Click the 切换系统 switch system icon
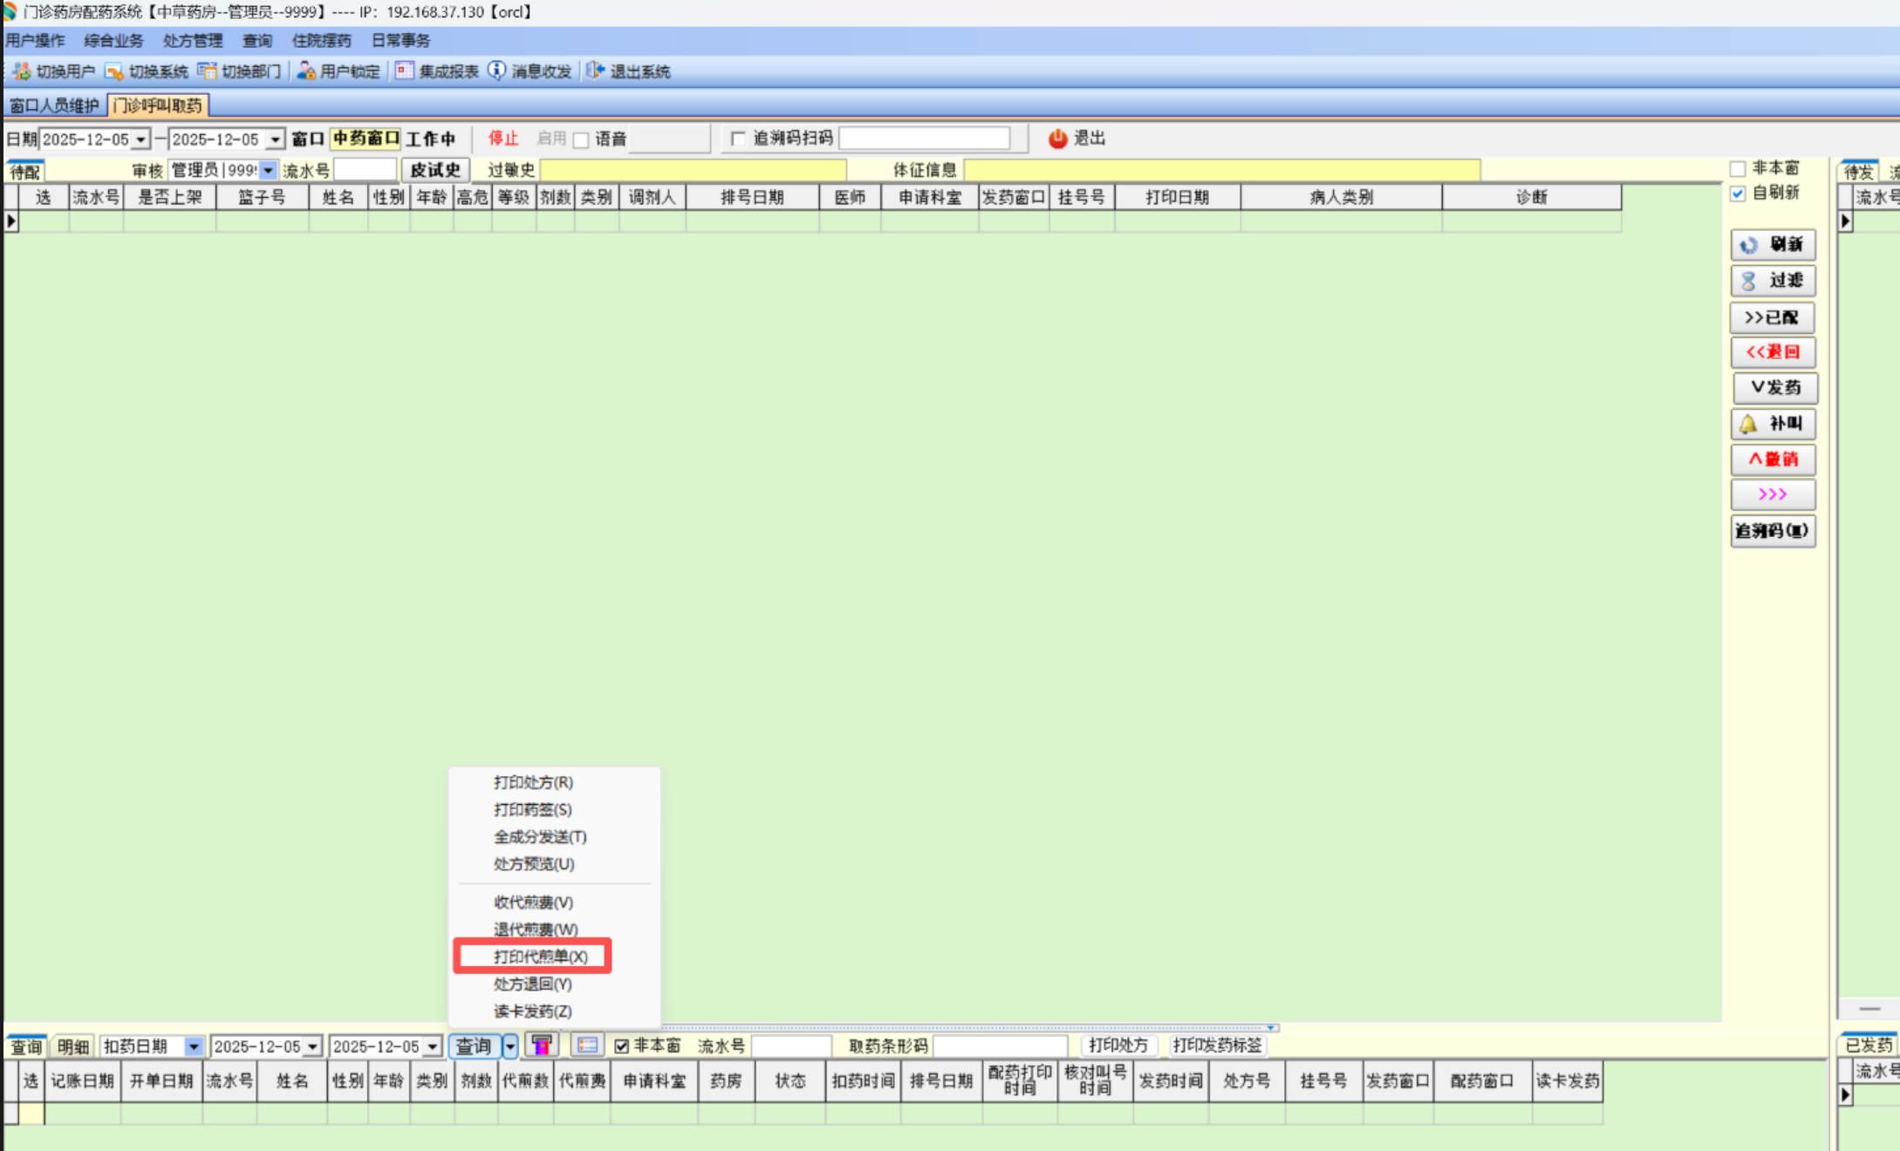The height and width of the screenshot is (1151, 1900). [x=114, y=72]
